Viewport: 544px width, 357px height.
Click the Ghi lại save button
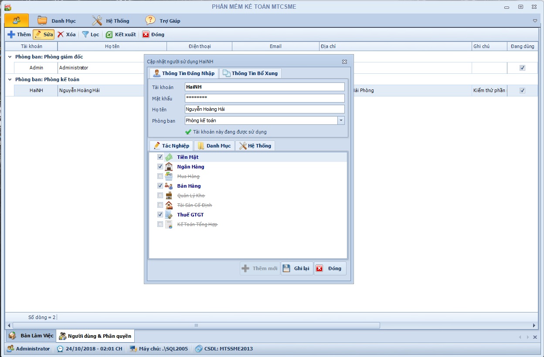(297, 268)
